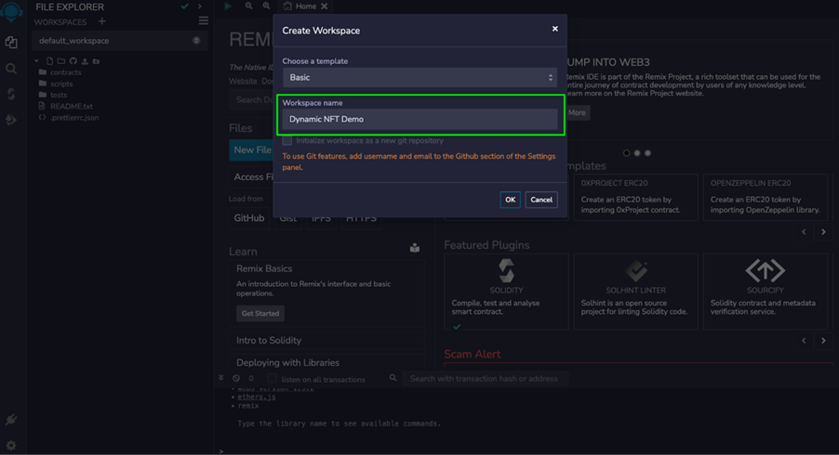The height and width of the screenshot is (455, 839).
Task: Click inside the Workspace name field
Action: click(x=419, y=119)
